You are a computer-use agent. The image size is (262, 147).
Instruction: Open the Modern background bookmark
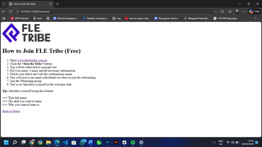pos(65,18)
